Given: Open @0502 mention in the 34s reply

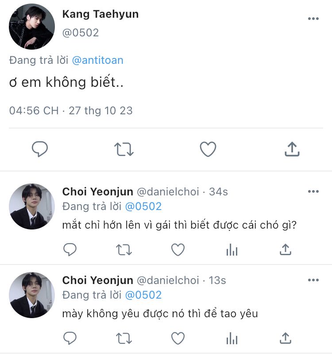Looking at the screenshot, I should tap(143, 206).
